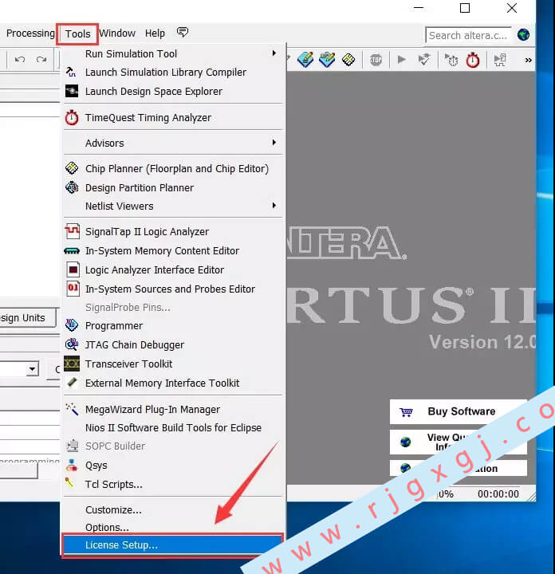555x574 pixels.
Task: Open In-System Sources and Probes Editor
Action: pyautogui.click(x=173, y=289)
